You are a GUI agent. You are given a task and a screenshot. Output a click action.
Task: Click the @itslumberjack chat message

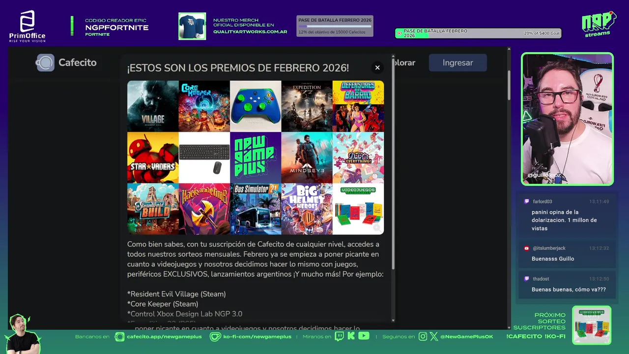[567, 254]
